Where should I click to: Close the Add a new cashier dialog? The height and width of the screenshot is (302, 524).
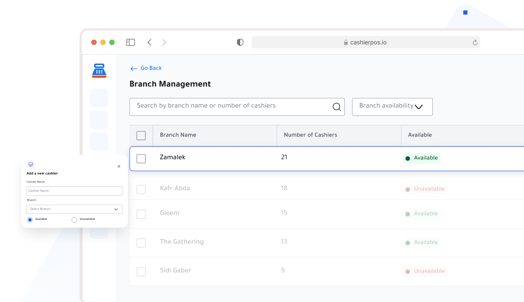pyautogui.click(x=119, y=166)
